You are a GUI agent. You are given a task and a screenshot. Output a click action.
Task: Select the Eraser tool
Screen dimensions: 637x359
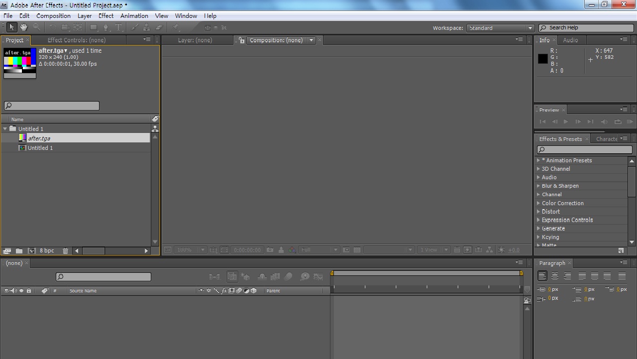tap(159, 27)
